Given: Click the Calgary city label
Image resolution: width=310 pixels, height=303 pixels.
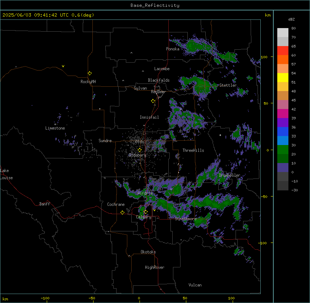Looking at the screenshot, I should click(x=143, y=217).
